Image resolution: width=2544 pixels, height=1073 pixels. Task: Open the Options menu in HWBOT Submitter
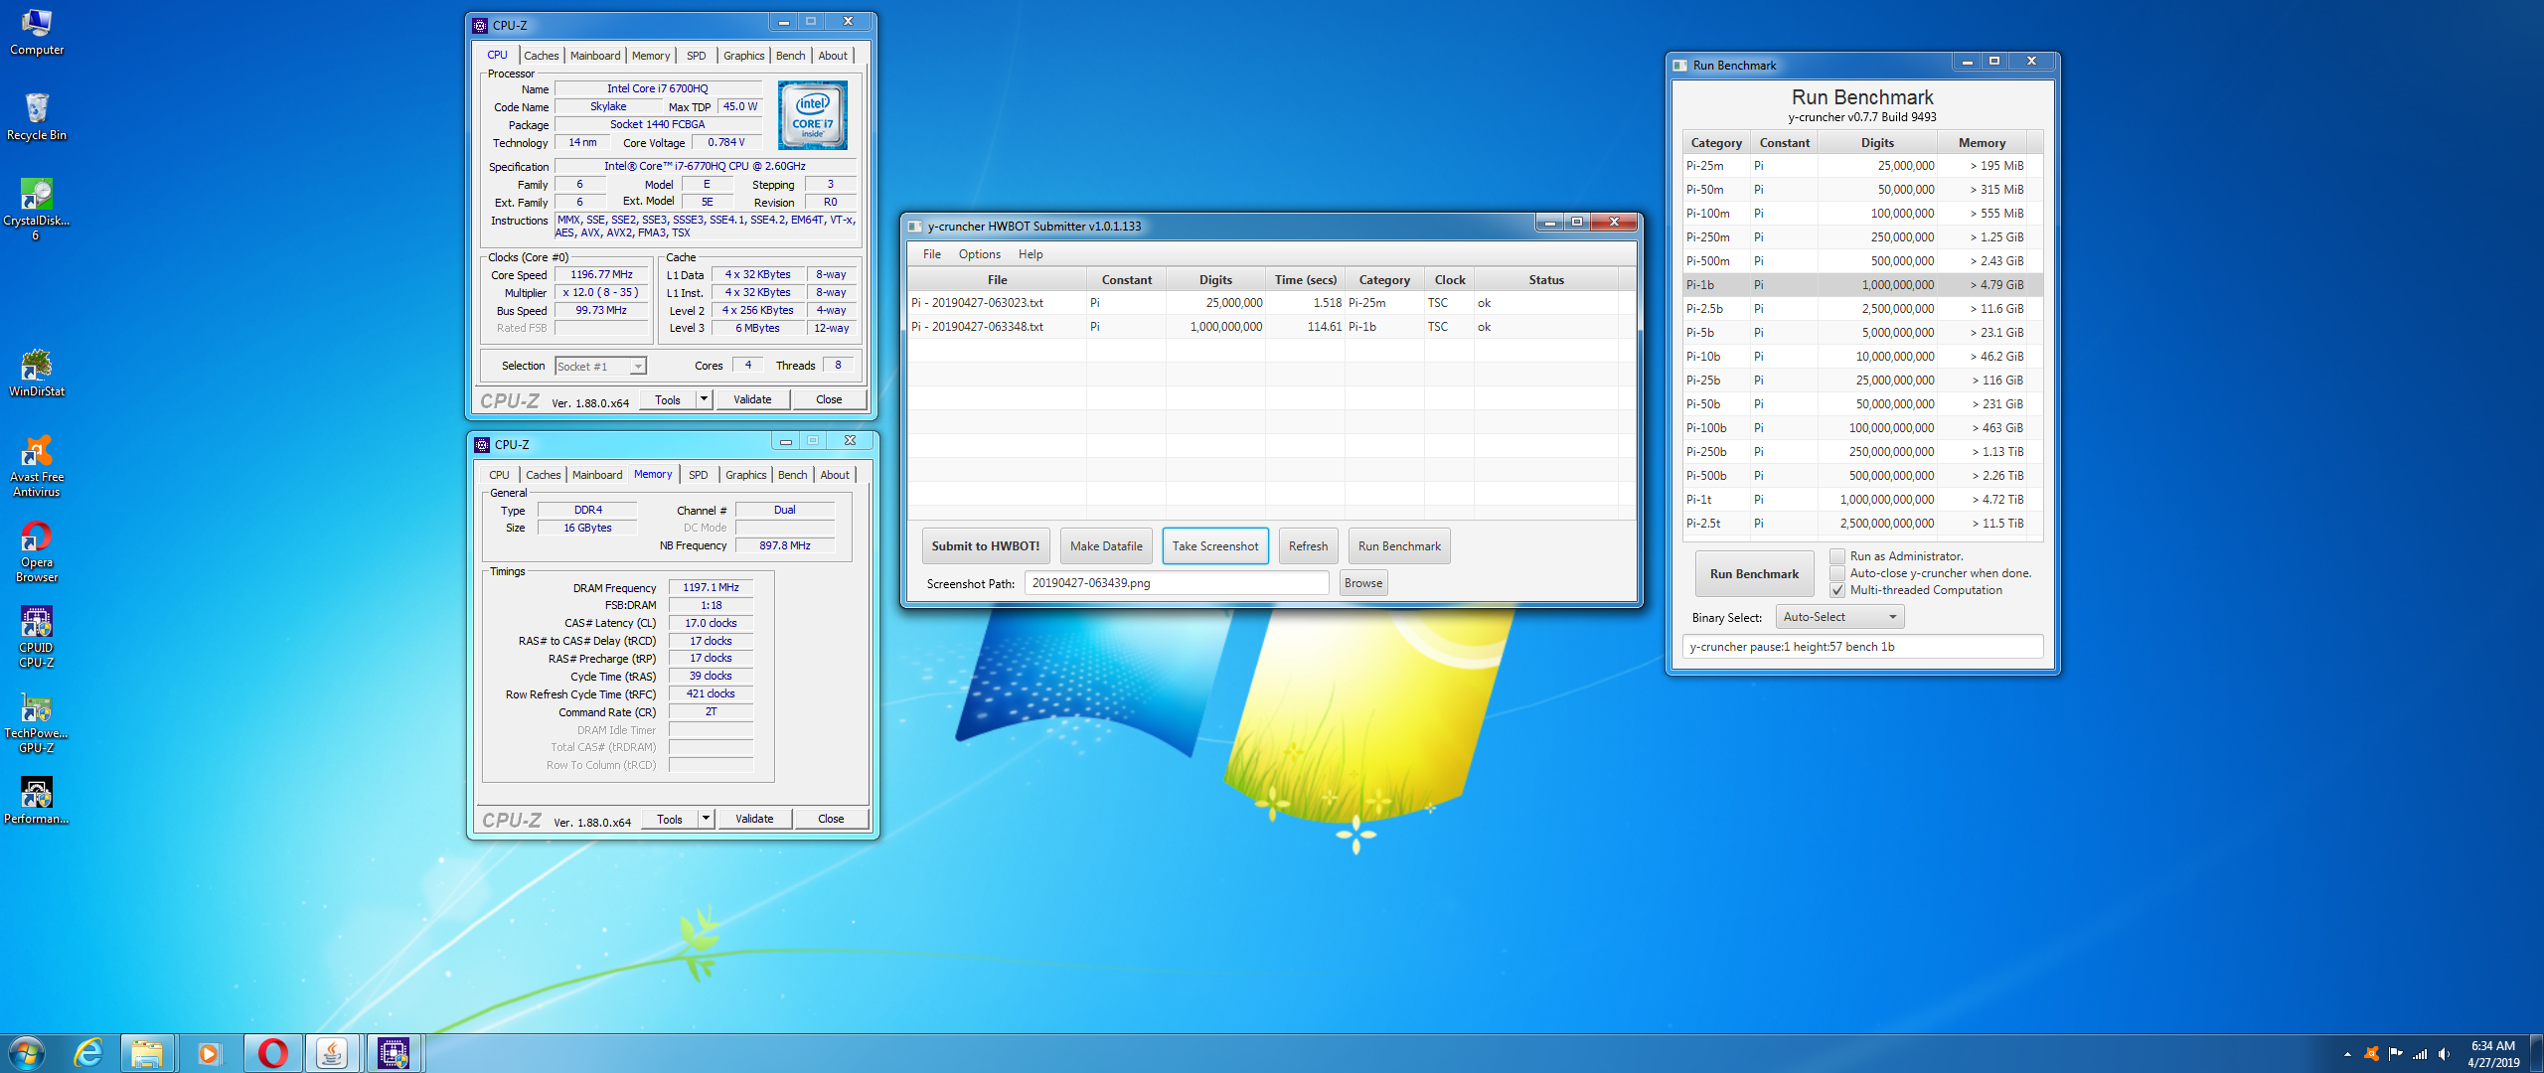click(979, 254)
